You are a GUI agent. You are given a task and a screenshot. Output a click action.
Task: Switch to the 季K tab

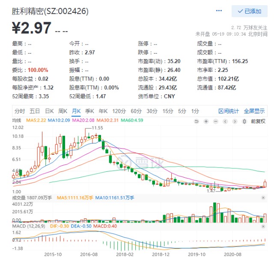[x=89, y=111]
